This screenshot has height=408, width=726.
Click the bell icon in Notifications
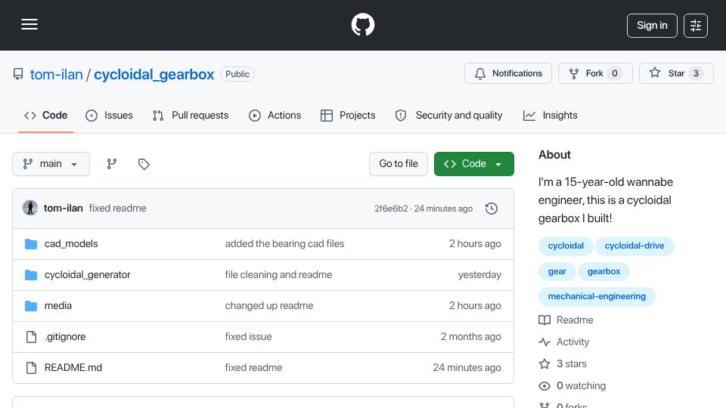pyautogui.click(x=480, y=73)
